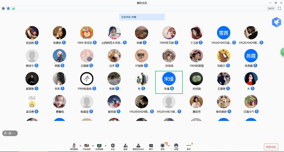The width and height of the screenshot is (284, 152).
Task: Turn on camera with 开启视频
Action: pos(87,147)
